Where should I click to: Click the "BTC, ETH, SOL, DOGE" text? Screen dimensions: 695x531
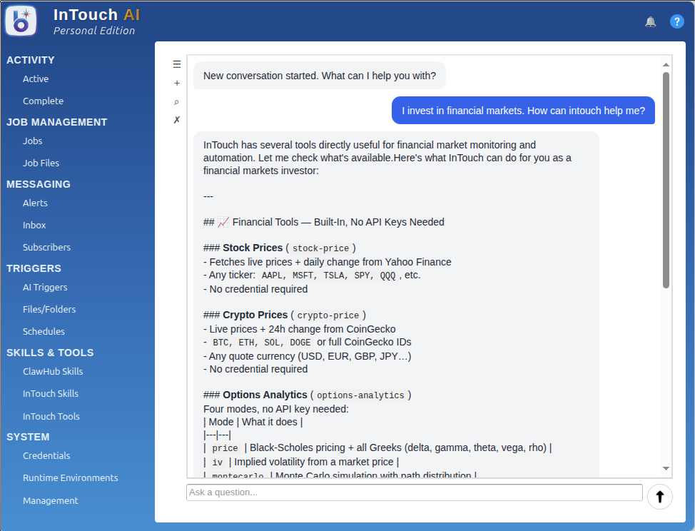coord(261,343)
